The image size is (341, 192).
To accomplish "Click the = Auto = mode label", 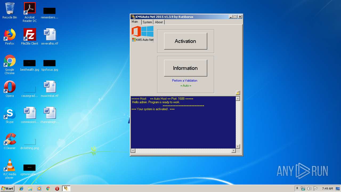I will [186, 86].
